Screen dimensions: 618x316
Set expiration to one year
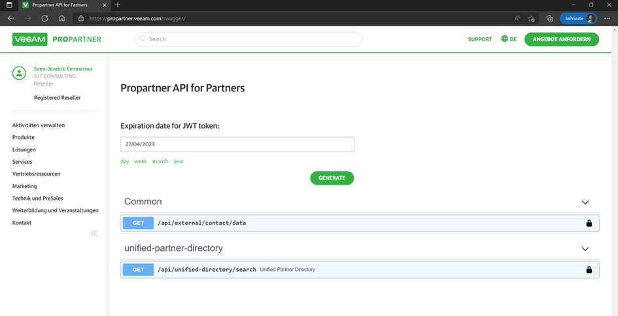(179, 161)
